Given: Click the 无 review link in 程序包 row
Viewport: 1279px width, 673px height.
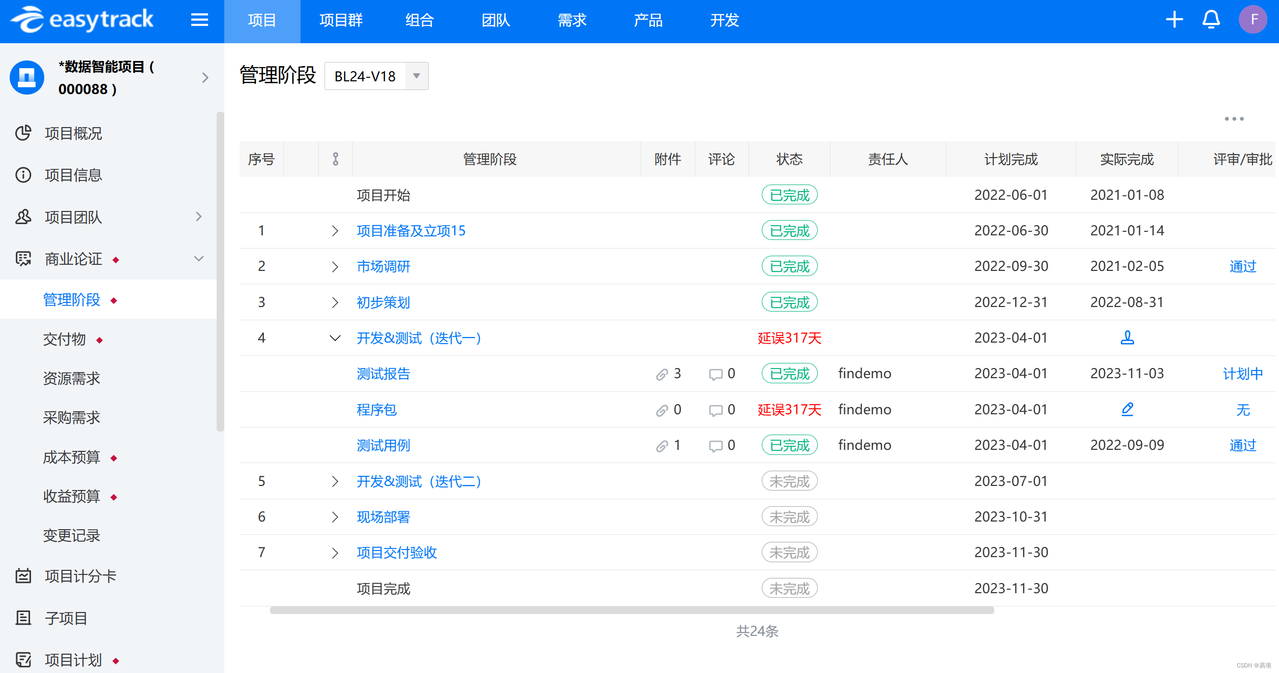Looking at the screenshot, I should (1243, 410).
